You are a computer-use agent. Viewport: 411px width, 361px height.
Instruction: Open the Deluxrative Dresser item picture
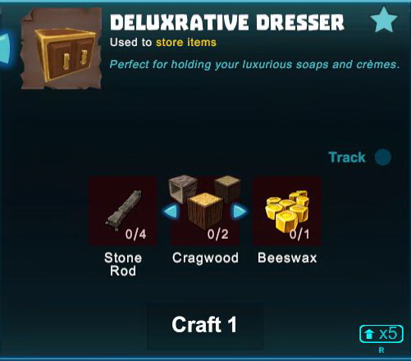(62, 48)
